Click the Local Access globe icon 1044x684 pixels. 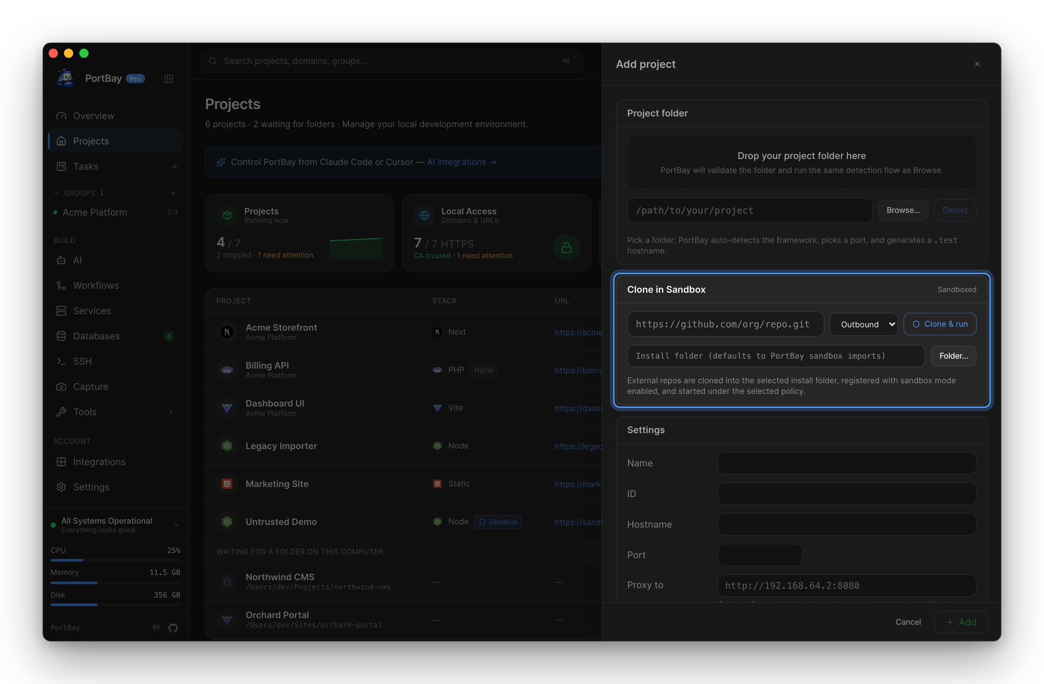point(424,215)
